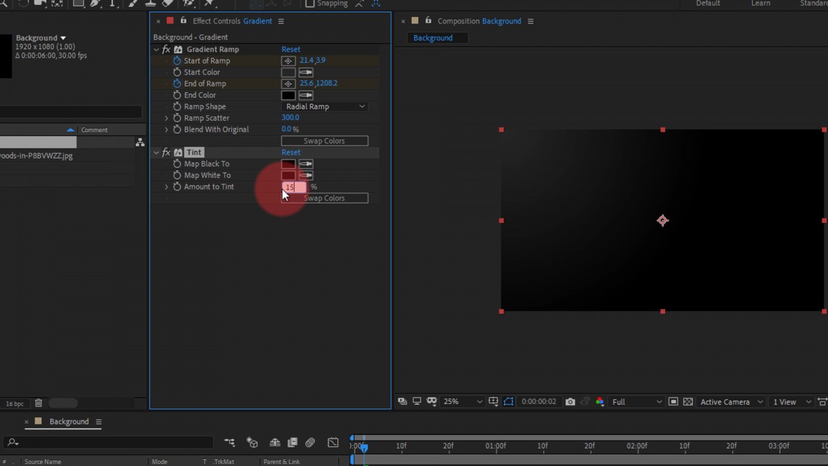This screenshot has height=466, width=828.
Task: Swap Colors in Tint effect
Action: click(324, 198)
